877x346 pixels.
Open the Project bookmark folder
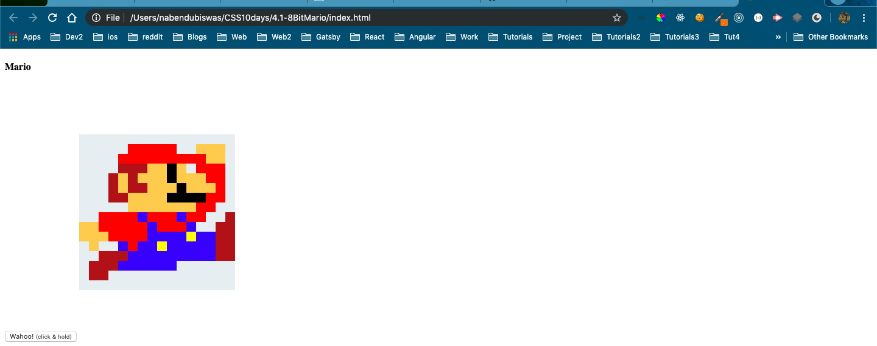tap(562, 37)
